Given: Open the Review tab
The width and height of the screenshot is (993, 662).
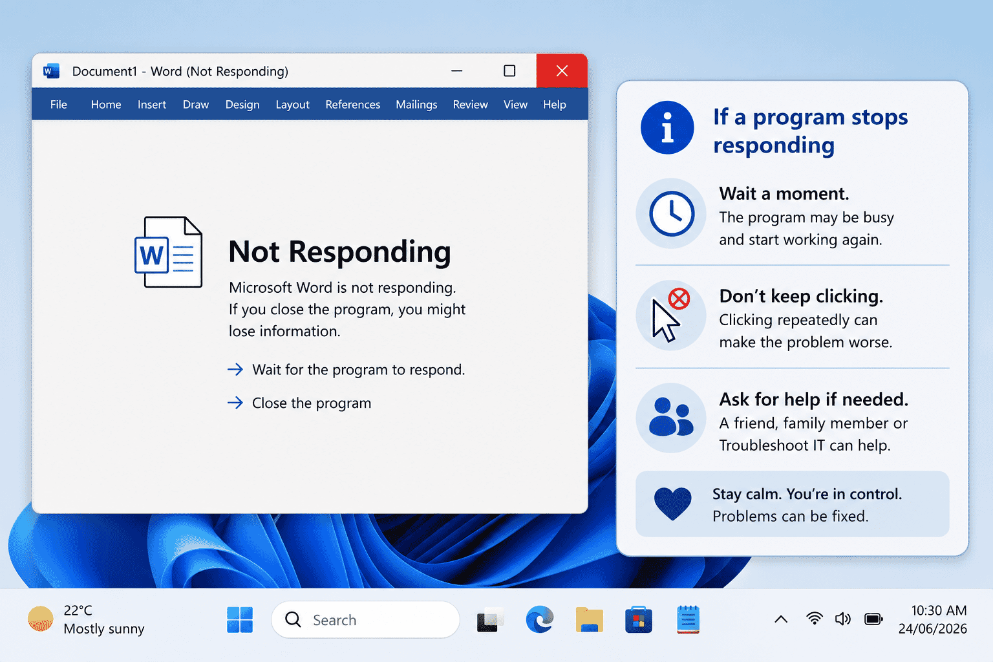Looking at the screenshot, I should point(470,105).
